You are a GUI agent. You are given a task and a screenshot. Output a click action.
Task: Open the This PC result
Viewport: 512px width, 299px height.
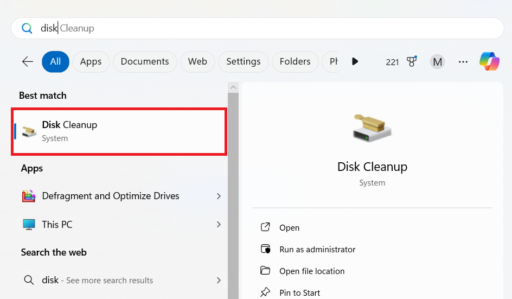tap(57, 225)
